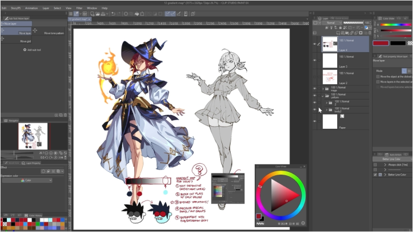
Task: Hide the Paper layer with eye icon
Action: coord(314,121)
